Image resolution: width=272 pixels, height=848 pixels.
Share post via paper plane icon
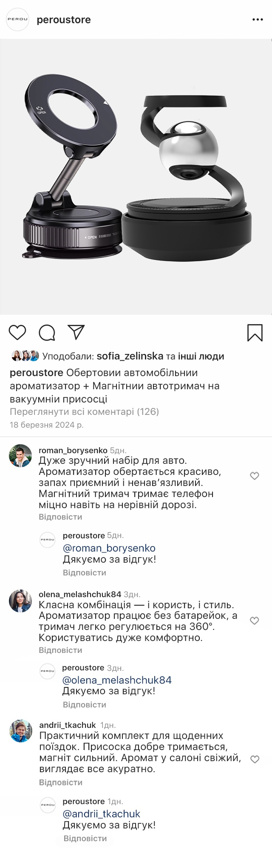[76, 332]
